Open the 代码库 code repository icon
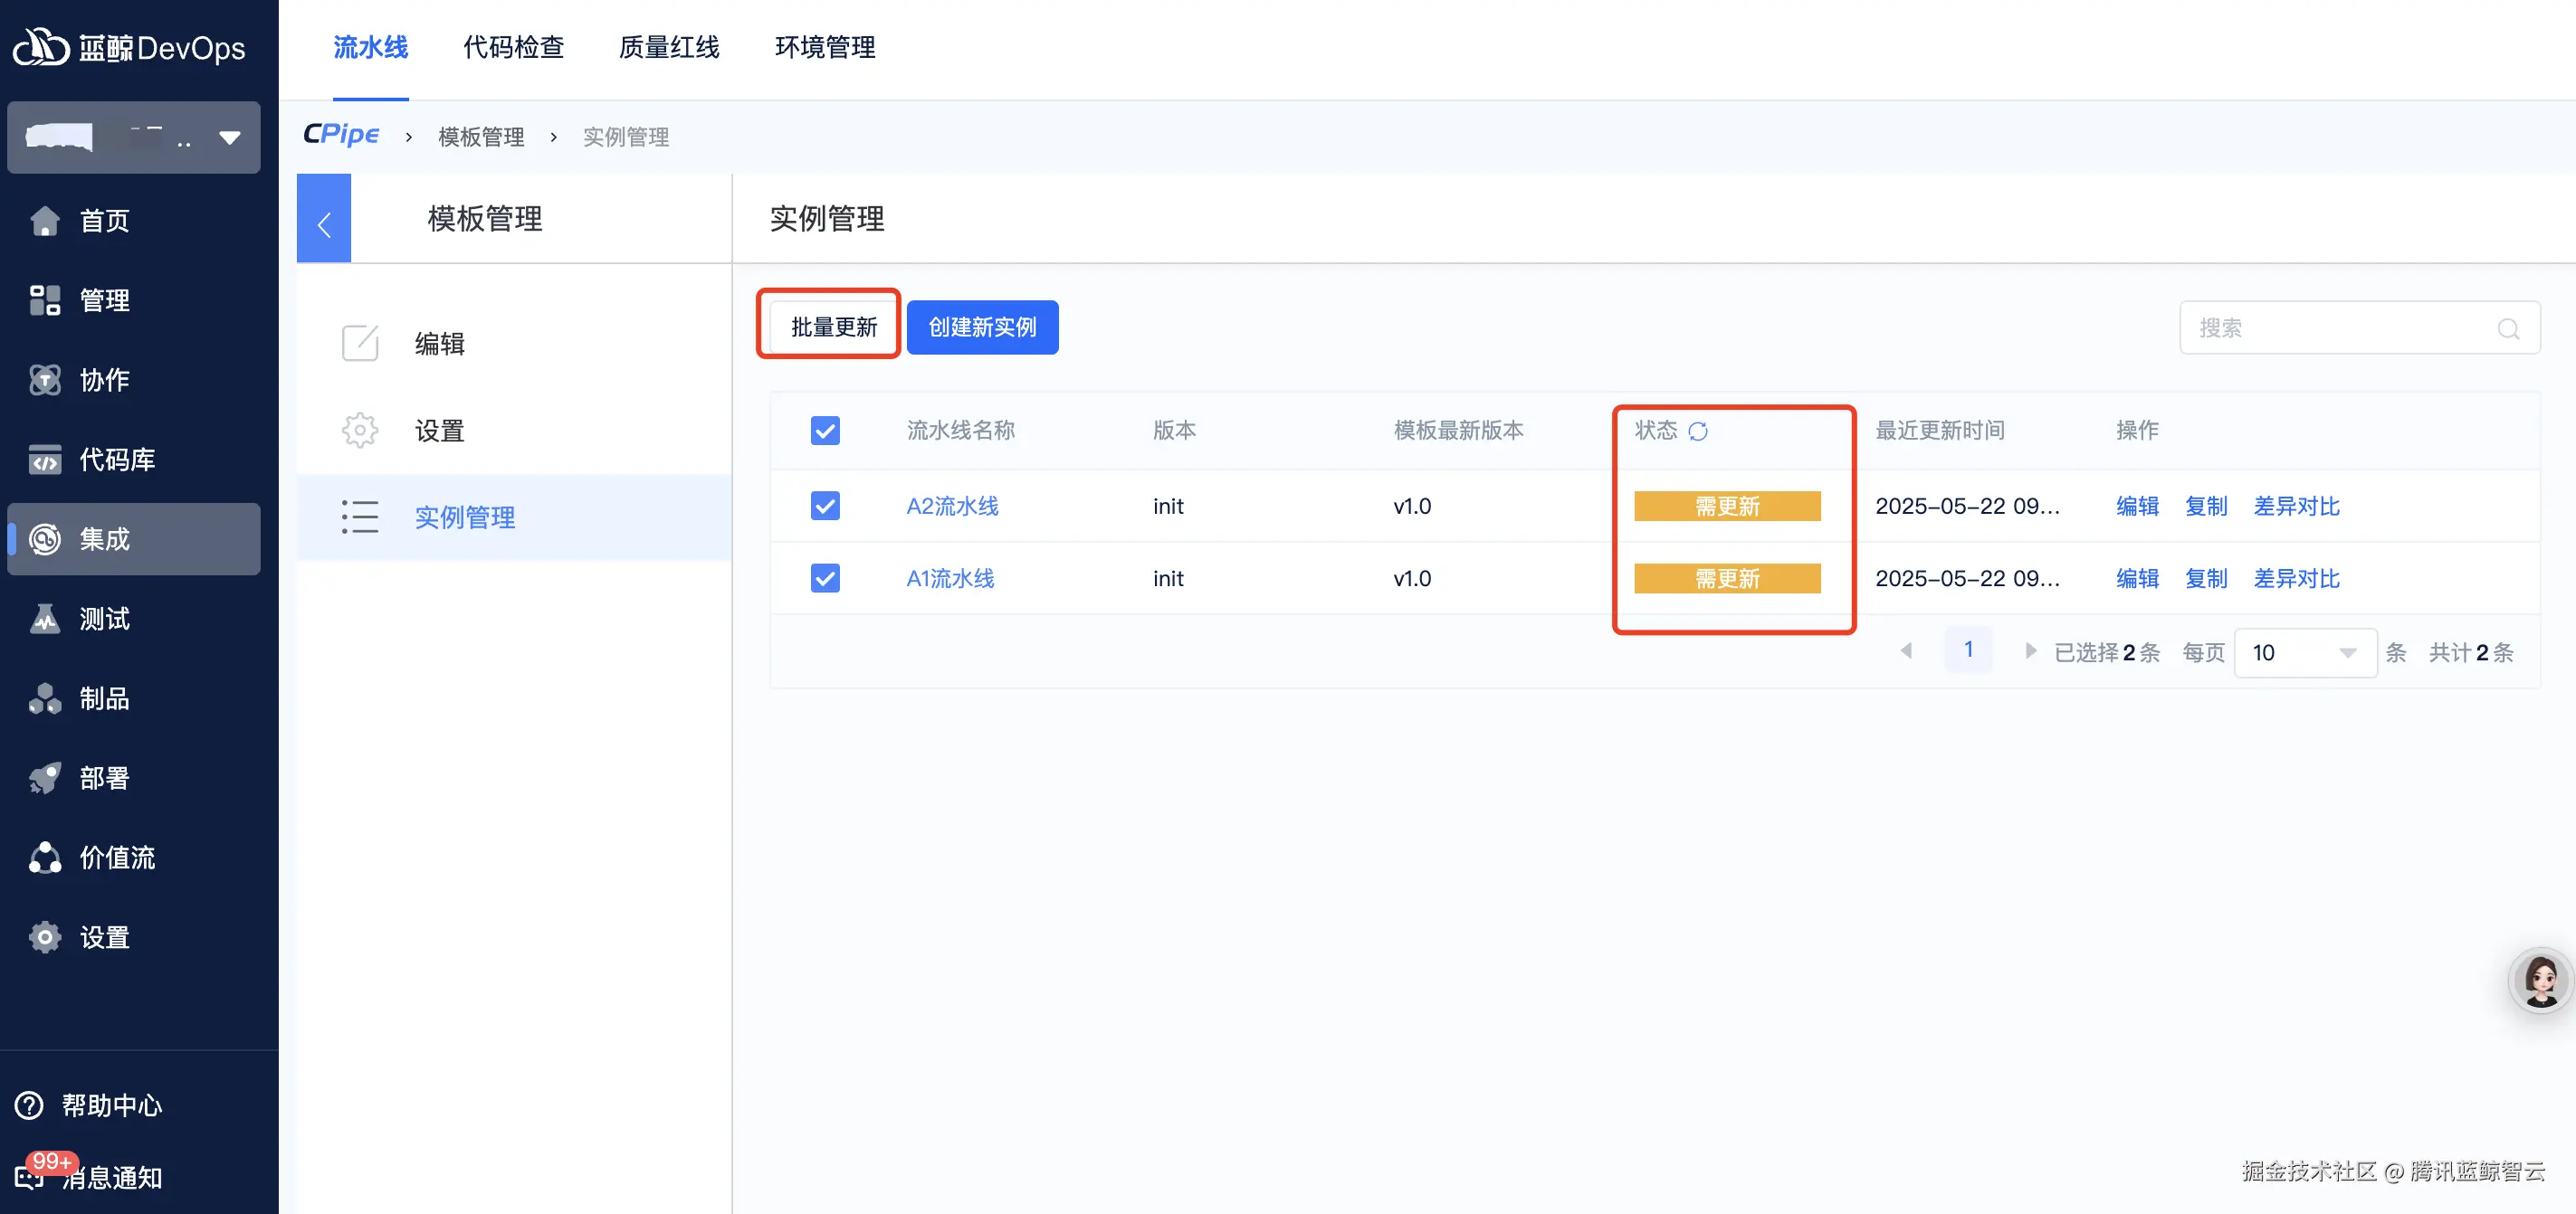Screen dimensions: 2576x1214 click(x=44, y=460)
